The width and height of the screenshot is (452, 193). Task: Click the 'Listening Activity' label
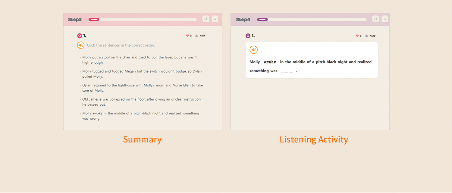(x=314, y=139)
